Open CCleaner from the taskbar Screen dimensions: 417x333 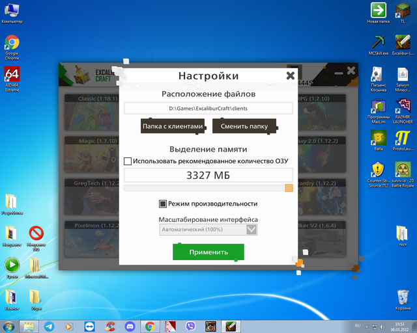109,326
